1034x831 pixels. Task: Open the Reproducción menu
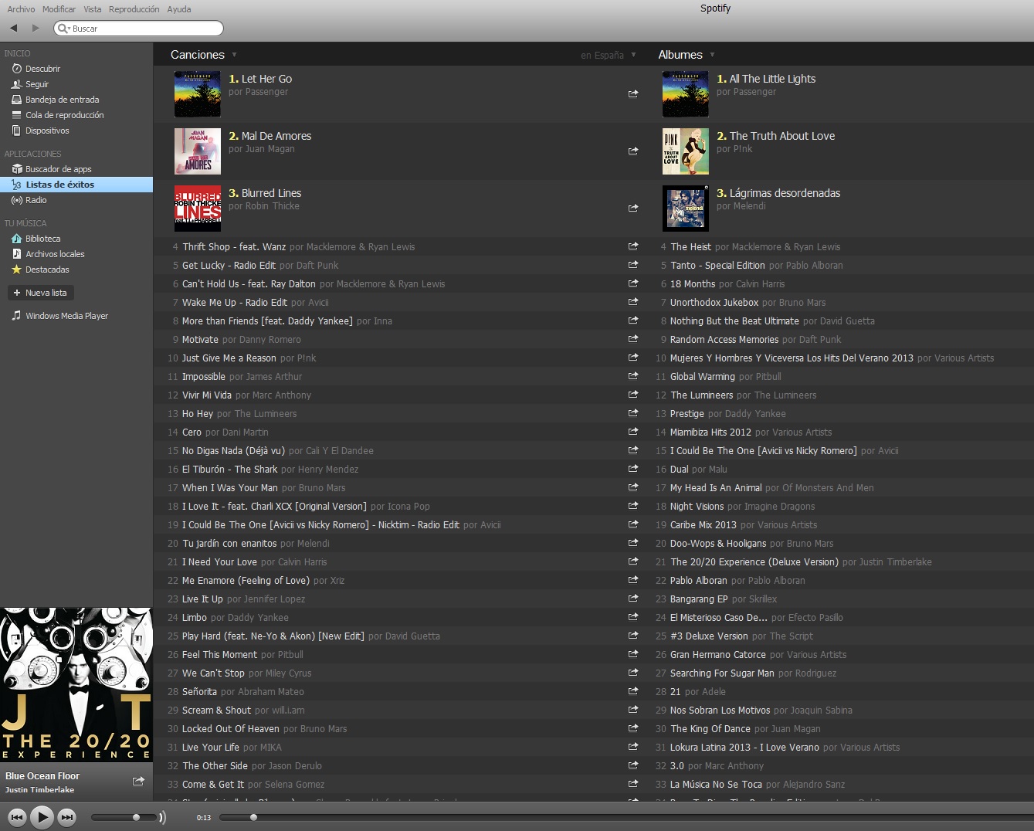tap(134, 9)
